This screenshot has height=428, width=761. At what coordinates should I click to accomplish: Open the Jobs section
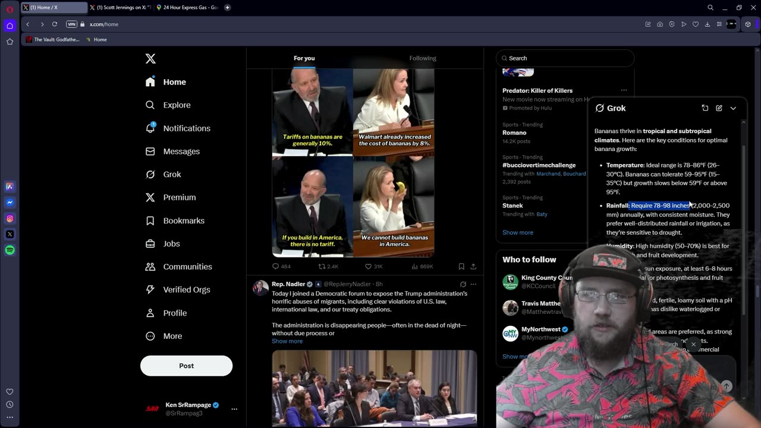click(162, 244)
